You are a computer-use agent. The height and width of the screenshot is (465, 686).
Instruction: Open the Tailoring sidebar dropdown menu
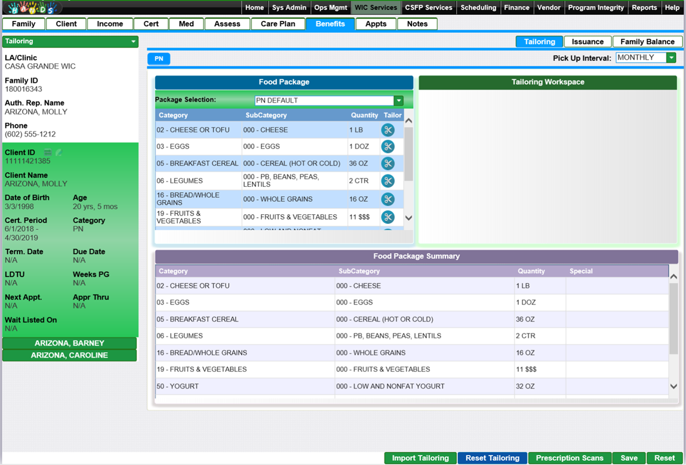[x=133, y=42]
